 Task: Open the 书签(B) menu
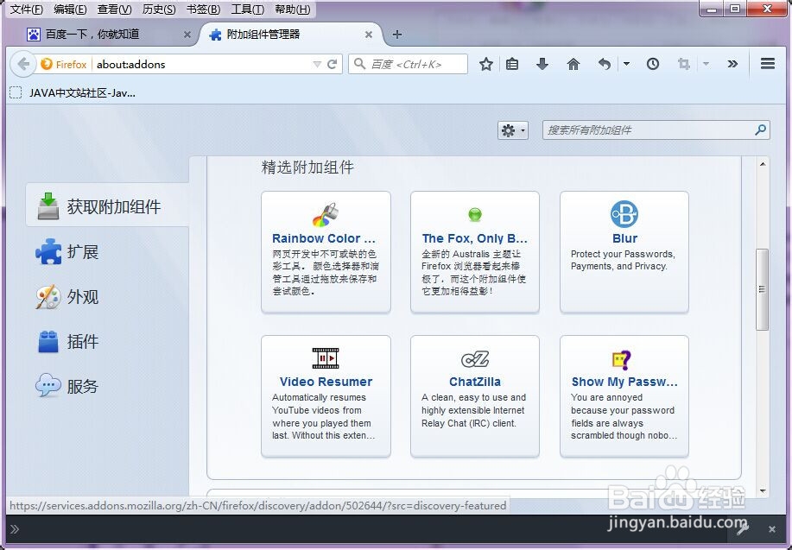point(203,9)
